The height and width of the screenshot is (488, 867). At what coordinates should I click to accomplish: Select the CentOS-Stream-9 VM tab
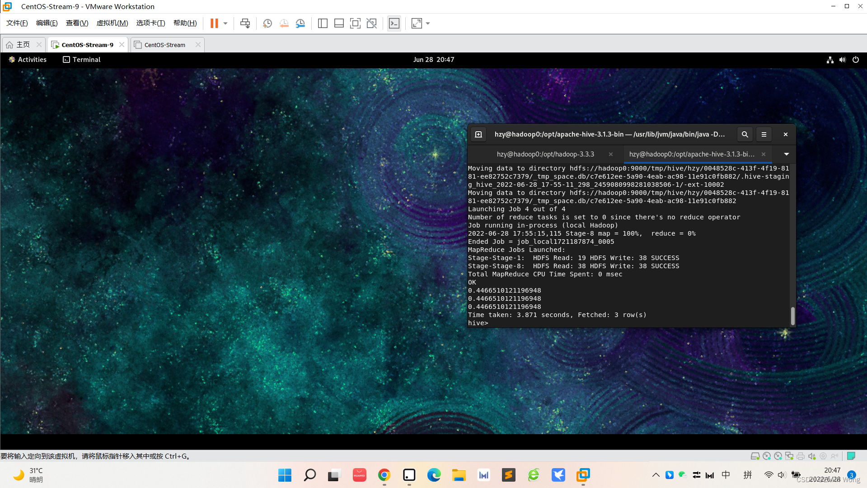(x=87, y=45)
